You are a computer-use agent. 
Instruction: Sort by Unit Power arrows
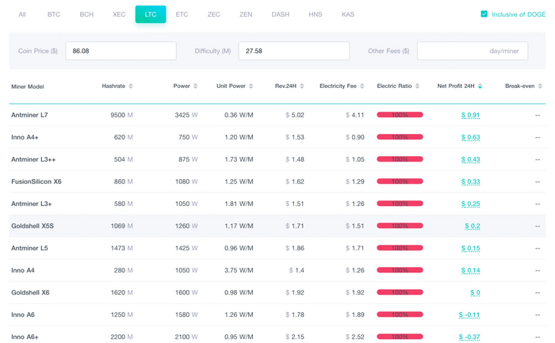click(252, 86)
